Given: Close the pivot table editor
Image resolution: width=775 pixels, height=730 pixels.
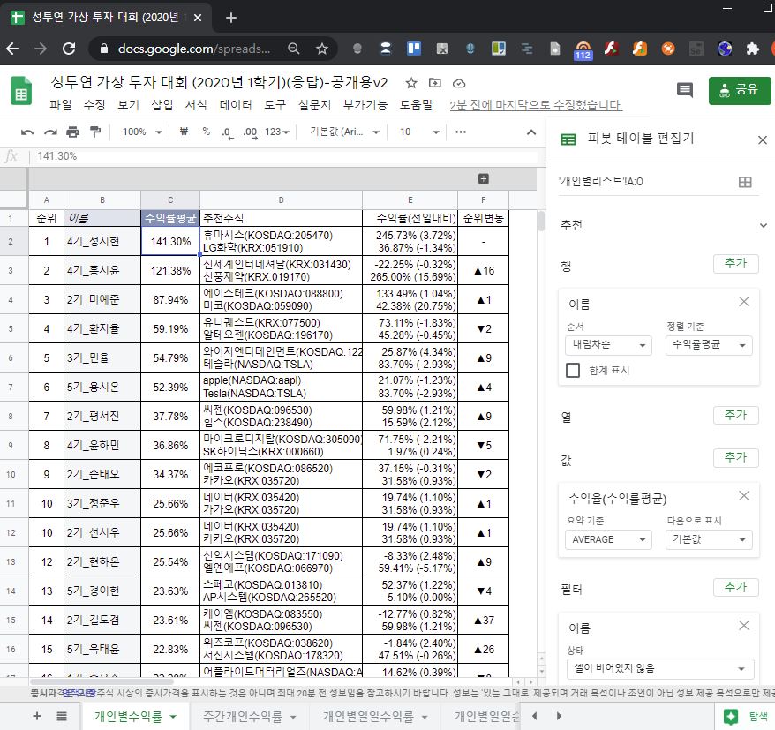Looking at the screenshot, I should [x=762, y=139].
